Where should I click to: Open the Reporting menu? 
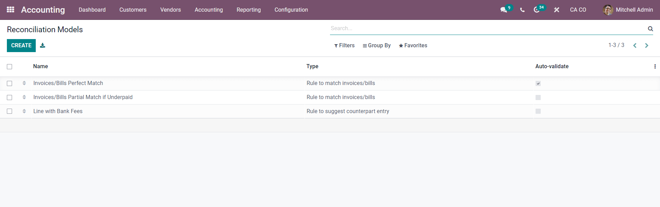pyautogui.click(x=249, y=10)
